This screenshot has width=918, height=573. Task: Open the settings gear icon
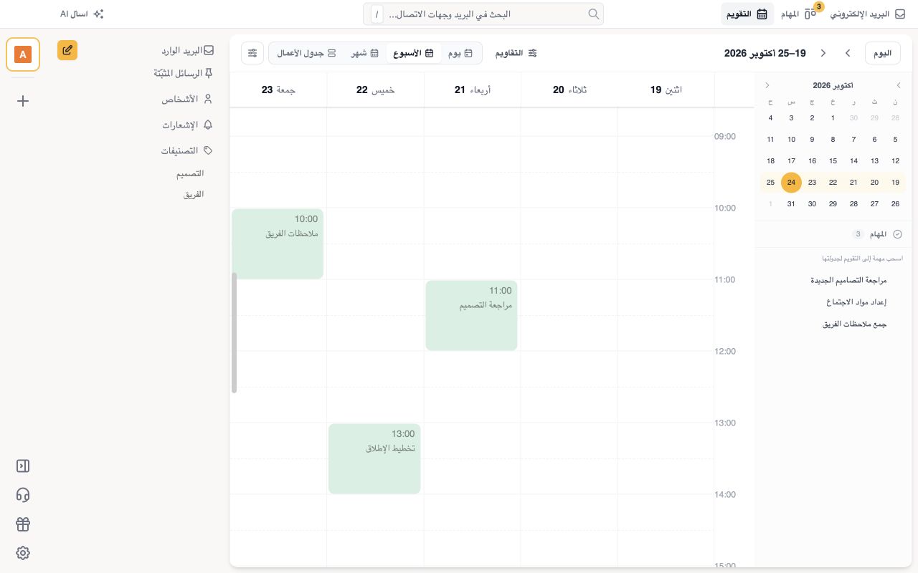[x=23, y=553]
